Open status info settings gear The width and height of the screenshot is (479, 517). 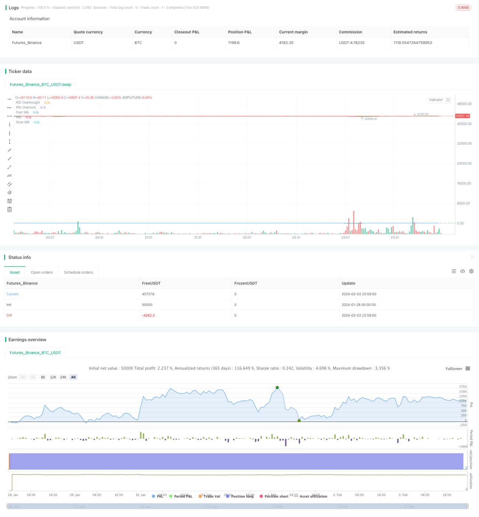(x=471, y=271)
